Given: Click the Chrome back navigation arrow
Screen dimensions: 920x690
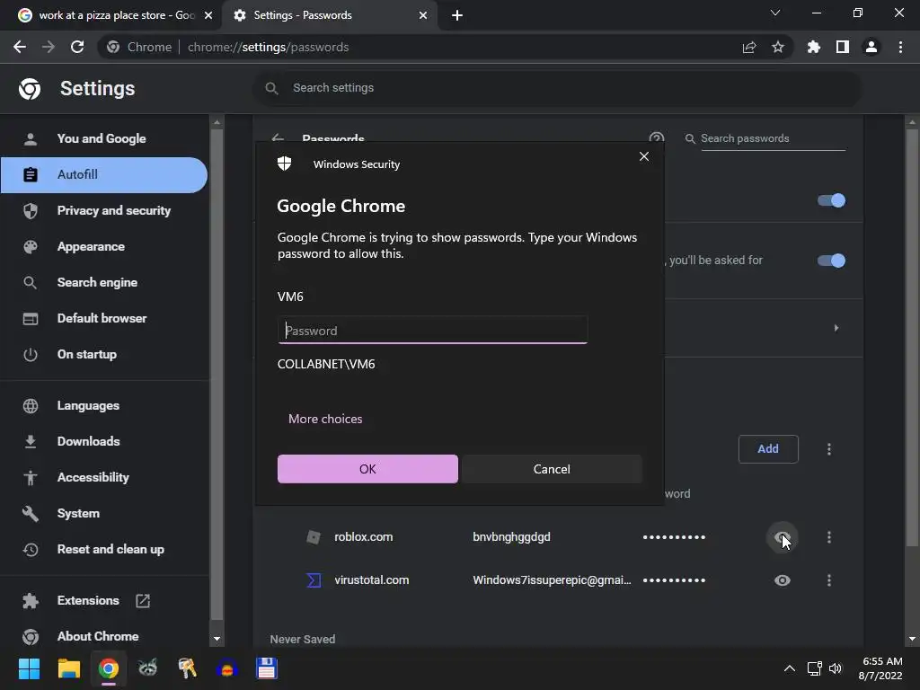Looking at the screenshot, I should point(20,47).
